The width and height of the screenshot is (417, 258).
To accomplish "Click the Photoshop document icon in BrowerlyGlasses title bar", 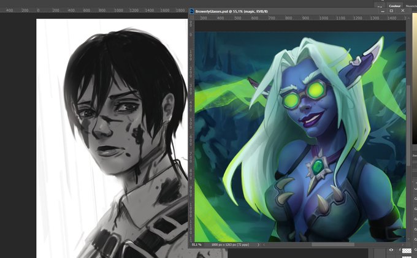I will tap(191, 12).
